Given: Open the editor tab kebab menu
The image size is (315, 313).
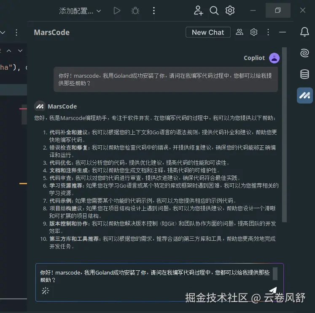Looking at the screenshot, I should [x=16, y=33].
